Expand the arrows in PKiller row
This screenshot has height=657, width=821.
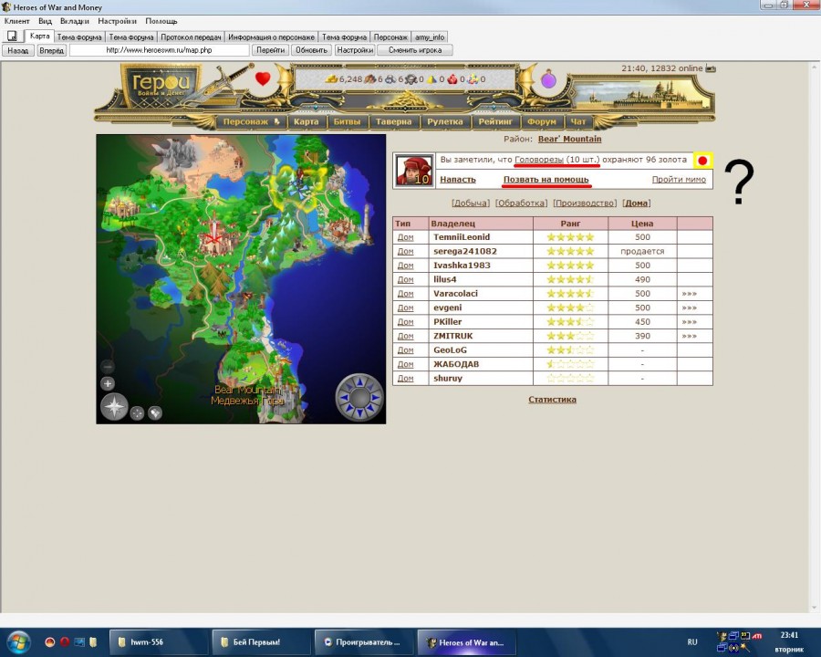(689, 322)
